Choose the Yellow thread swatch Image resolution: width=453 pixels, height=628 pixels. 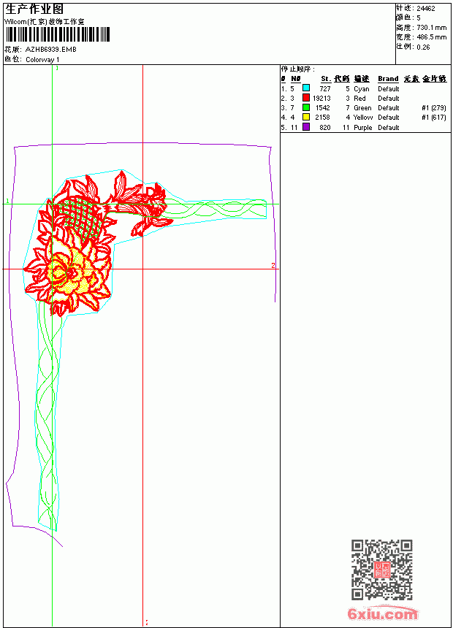click(306, 117)
